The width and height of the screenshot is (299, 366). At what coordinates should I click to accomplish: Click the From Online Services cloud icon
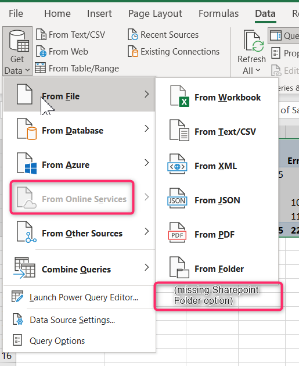(27, 198)
